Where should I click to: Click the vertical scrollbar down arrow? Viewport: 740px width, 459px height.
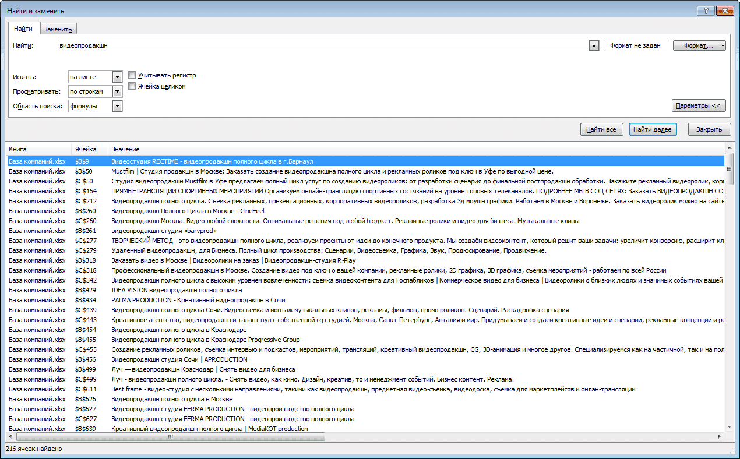point(730,428)
